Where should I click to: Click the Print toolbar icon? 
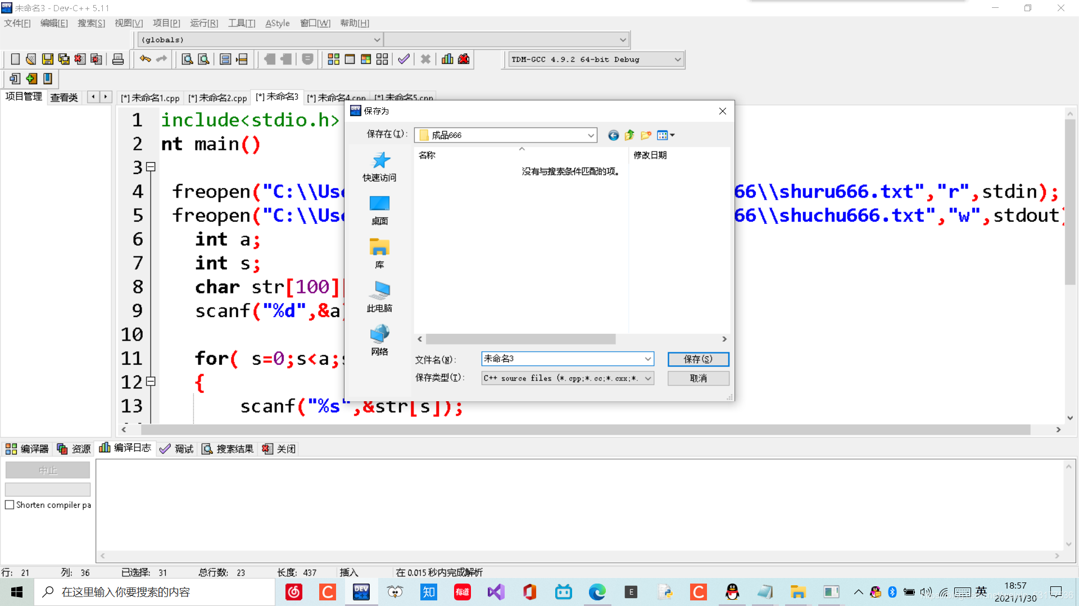pos(118,59)
